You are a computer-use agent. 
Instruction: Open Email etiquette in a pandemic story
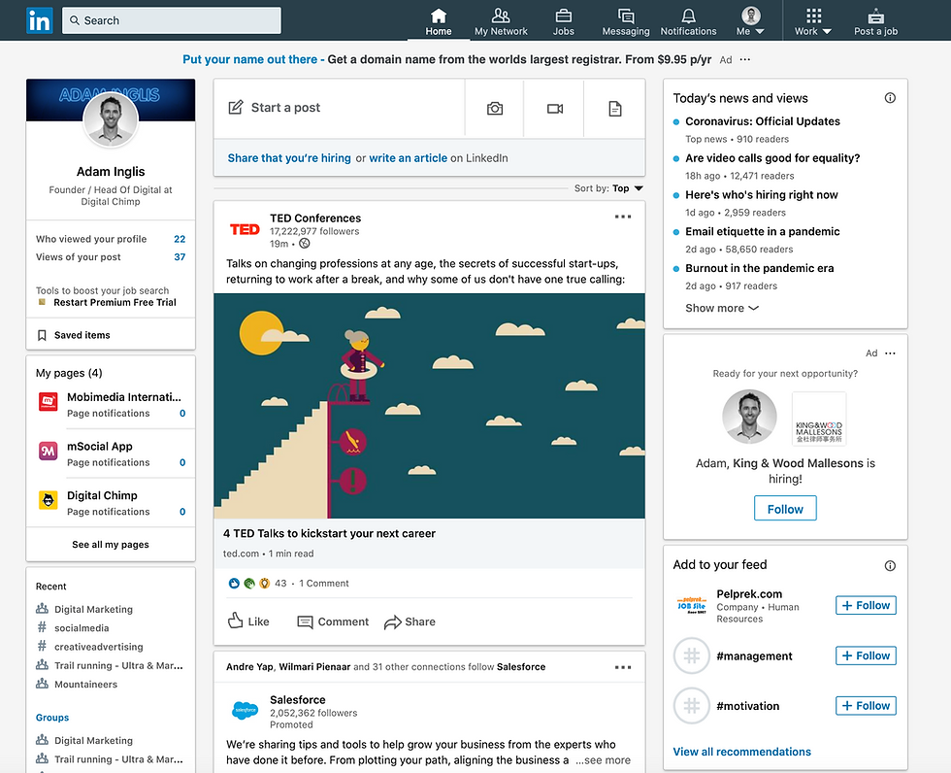pos(763,232)
